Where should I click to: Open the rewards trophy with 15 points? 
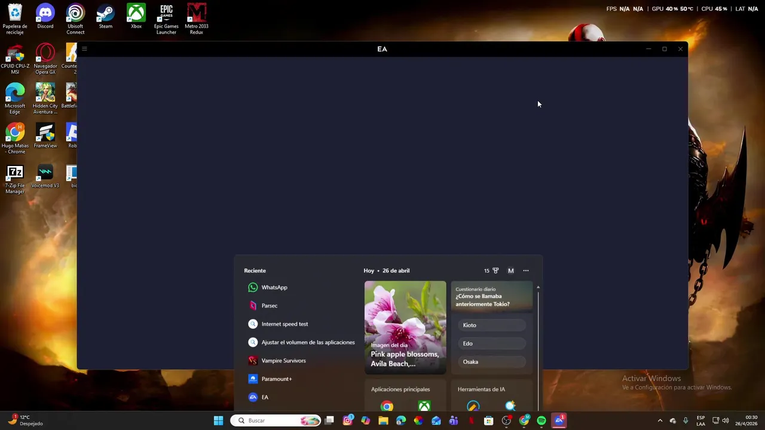(491, 271)
